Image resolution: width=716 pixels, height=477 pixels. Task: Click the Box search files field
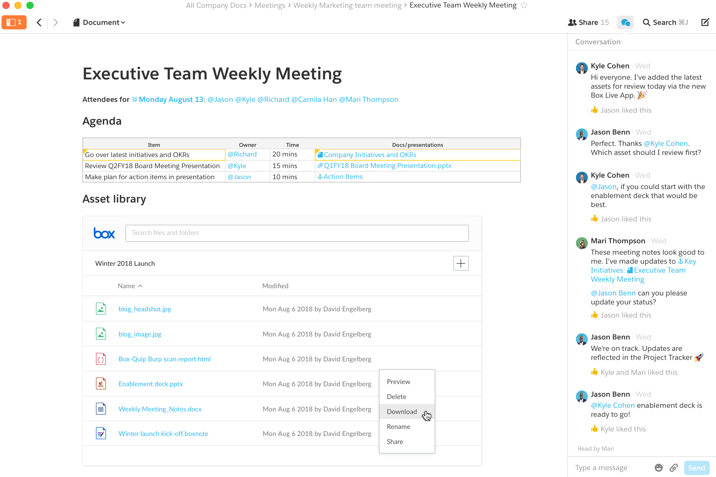pyautogui.click(x=297, y=233)
